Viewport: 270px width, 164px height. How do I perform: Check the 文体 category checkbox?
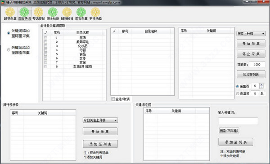pos(45,58)
